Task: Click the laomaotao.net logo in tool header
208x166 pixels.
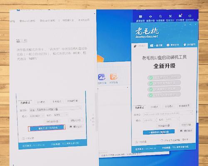Action: 147,33
